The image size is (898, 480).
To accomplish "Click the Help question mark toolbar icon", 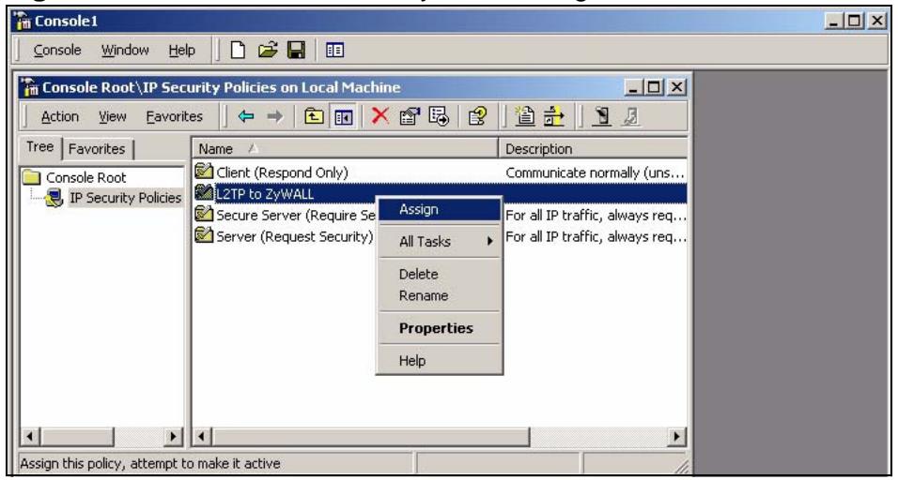I will (x=476, y=116).
